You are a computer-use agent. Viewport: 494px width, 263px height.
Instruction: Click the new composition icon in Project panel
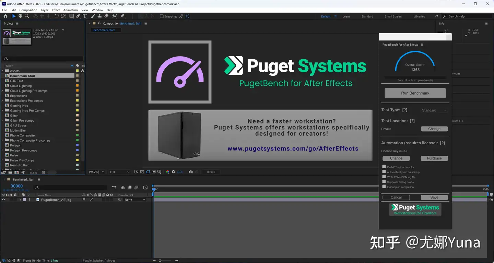17,172
